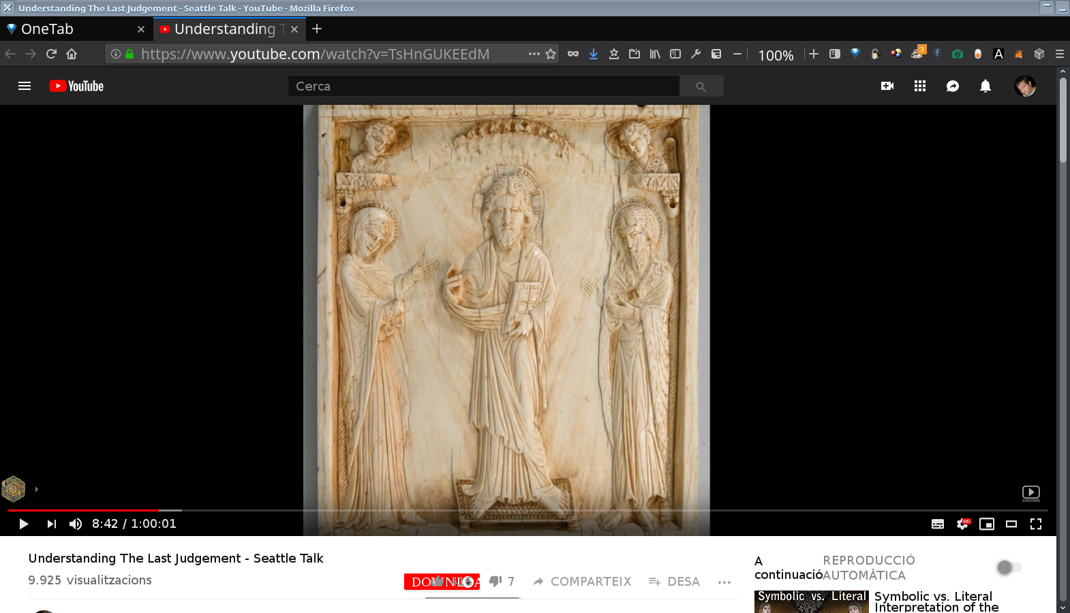Viewport: 1070px width, 613px height.
Task: Open developer tools wrench icon
Action: pos(696,54)
